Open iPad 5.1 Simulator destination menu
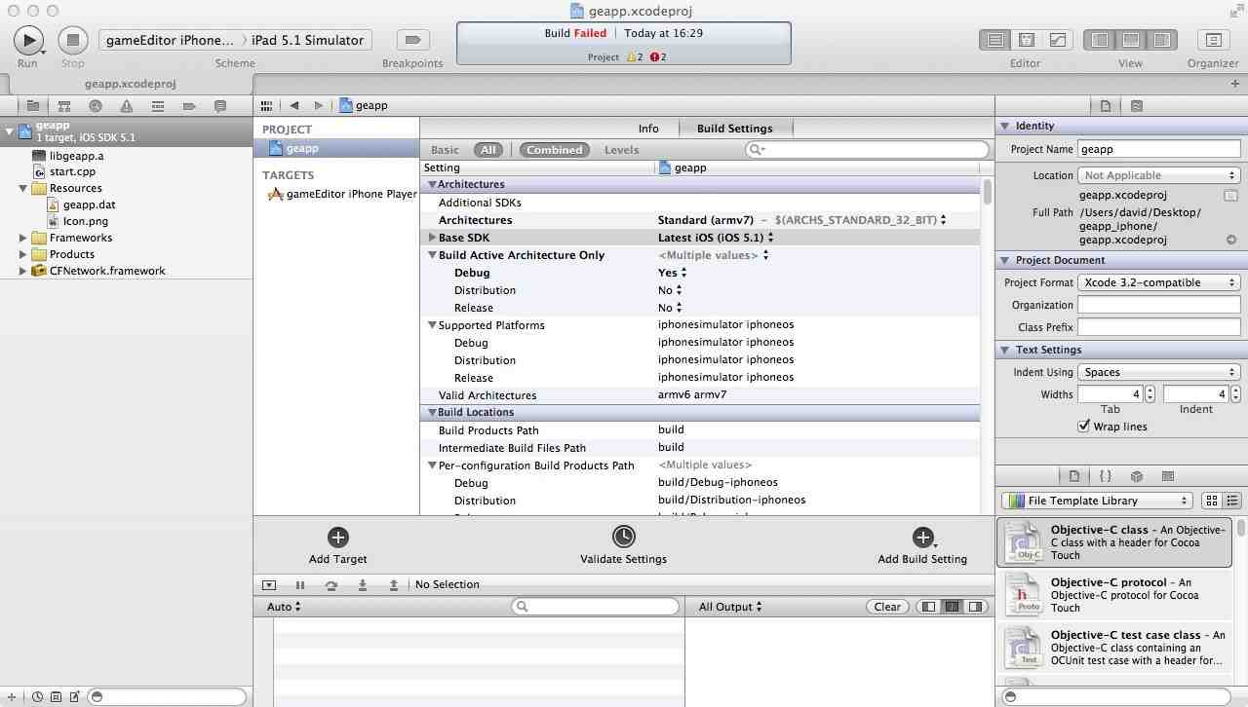Image resolution: width=1248 pixels, height=707 pixels. click(x=308, y=40)
